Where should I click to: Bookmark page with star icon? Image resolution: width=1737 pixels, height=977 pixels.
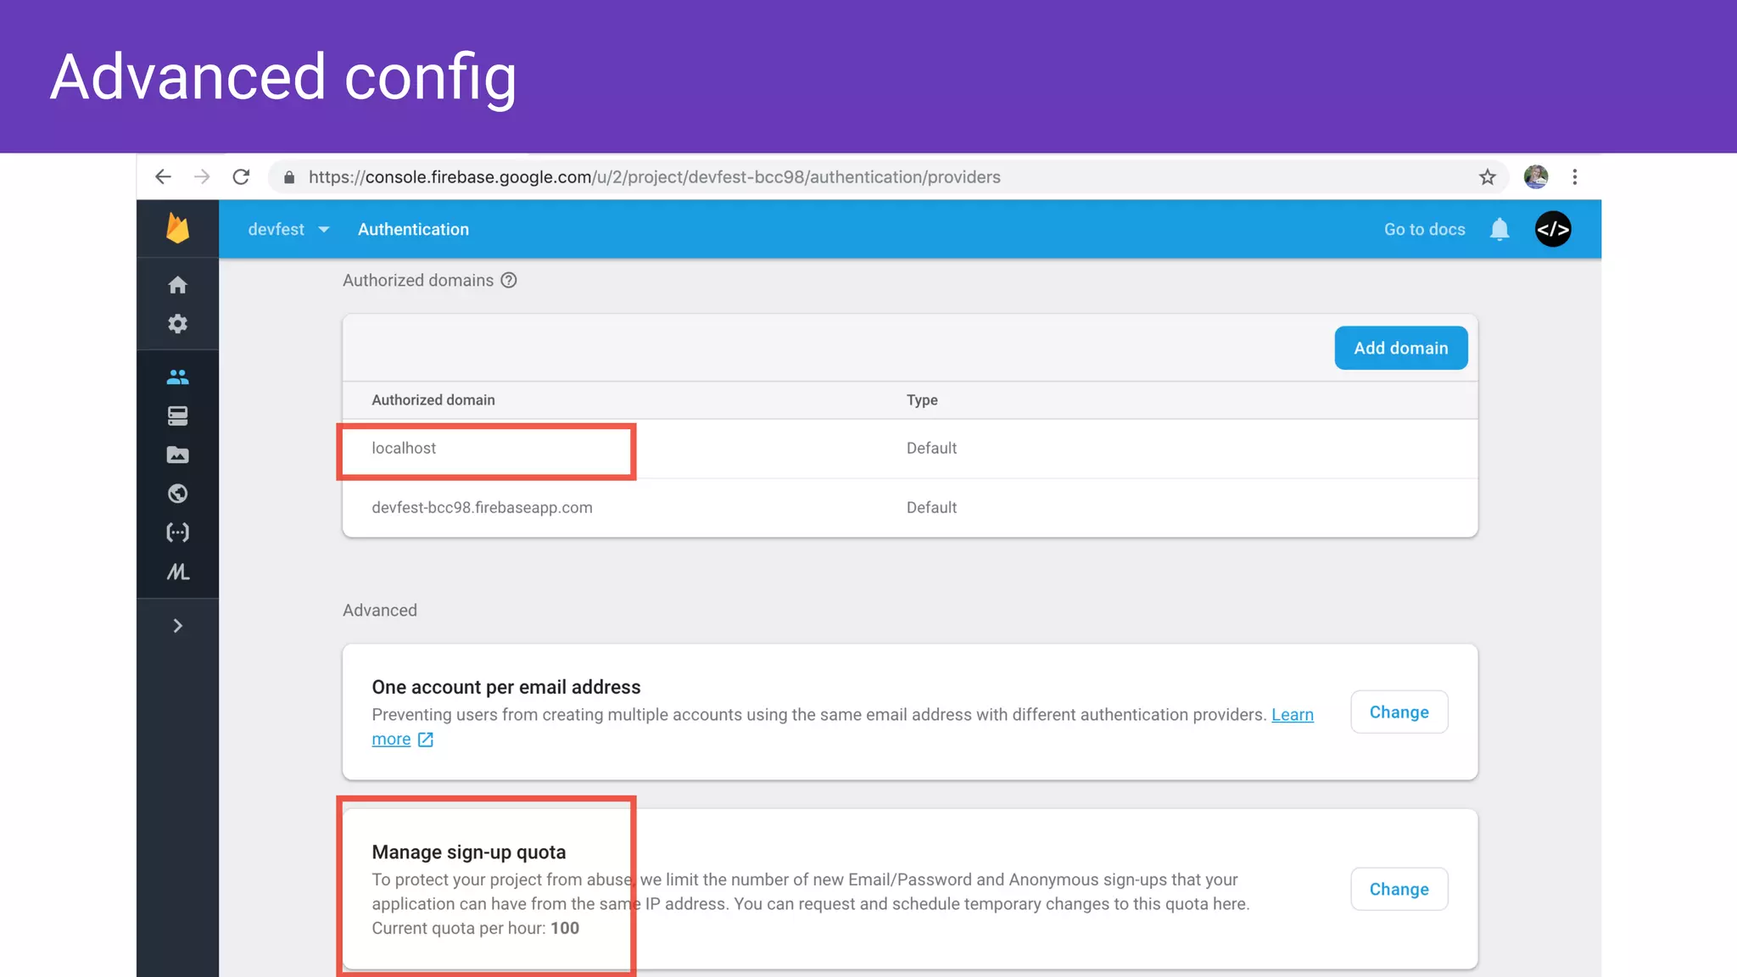1488,177
